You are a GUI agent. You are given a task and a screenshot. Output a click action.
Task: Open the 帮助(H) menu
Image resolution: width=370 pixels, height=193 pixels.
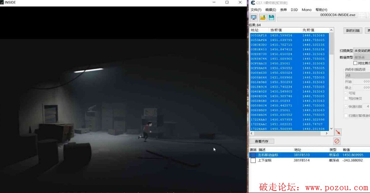click(321, 10)
